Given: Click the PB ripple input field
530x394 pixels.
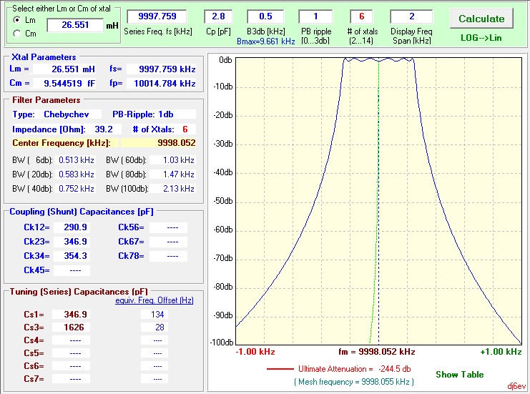Looking at the screenshot, I should tap(315, 16).
